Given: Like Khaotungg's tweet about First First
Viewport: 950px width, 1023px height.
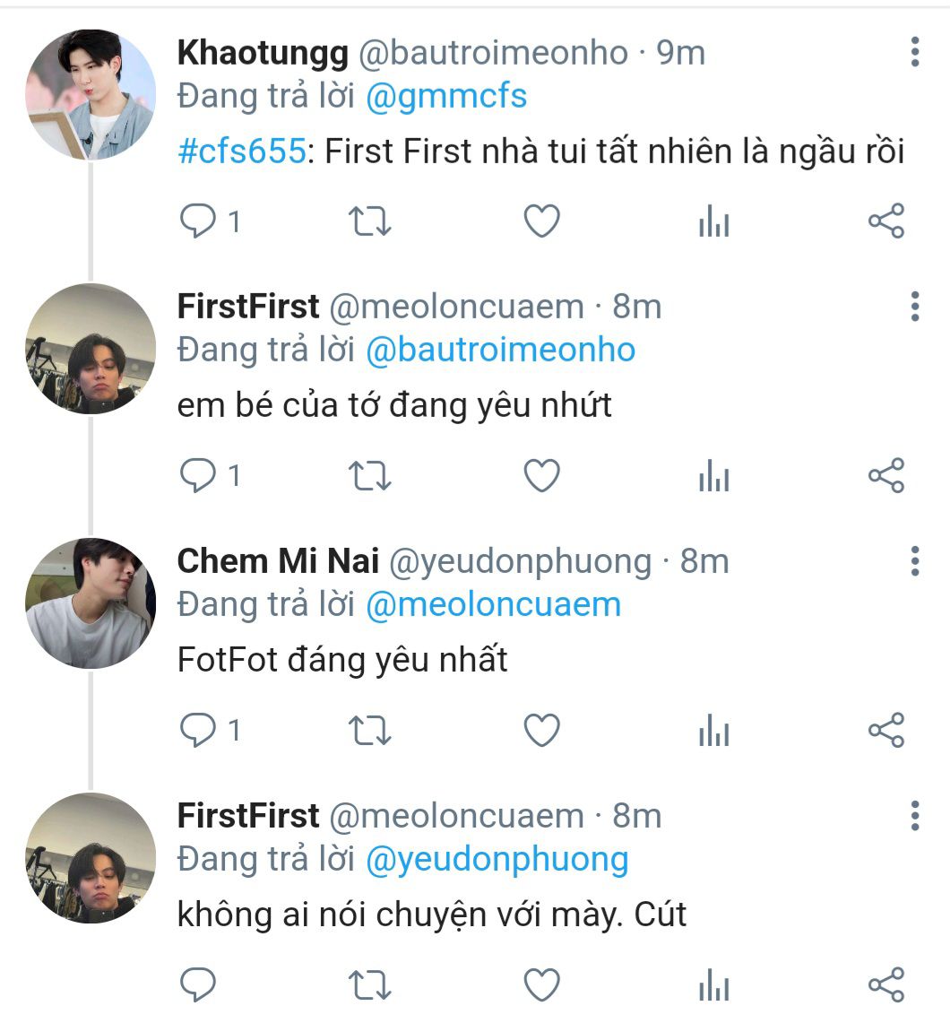Looking at the screenshot, I should point(541,221).
